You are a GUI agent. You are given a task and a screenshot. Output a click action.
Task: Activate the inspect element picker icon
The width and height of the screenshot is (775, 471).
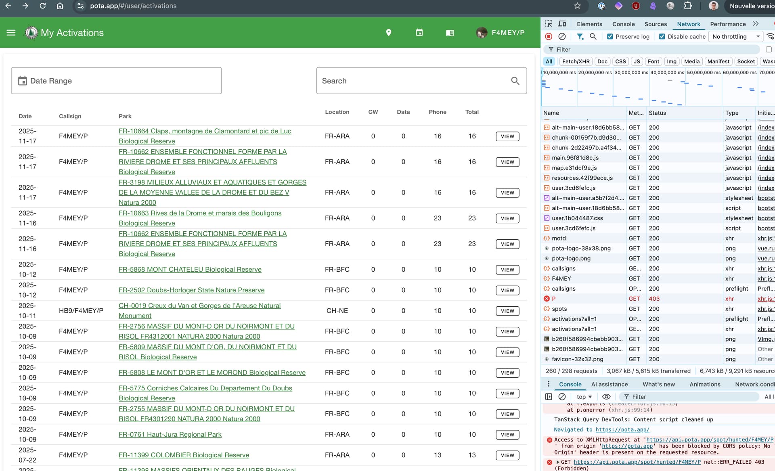549,24
